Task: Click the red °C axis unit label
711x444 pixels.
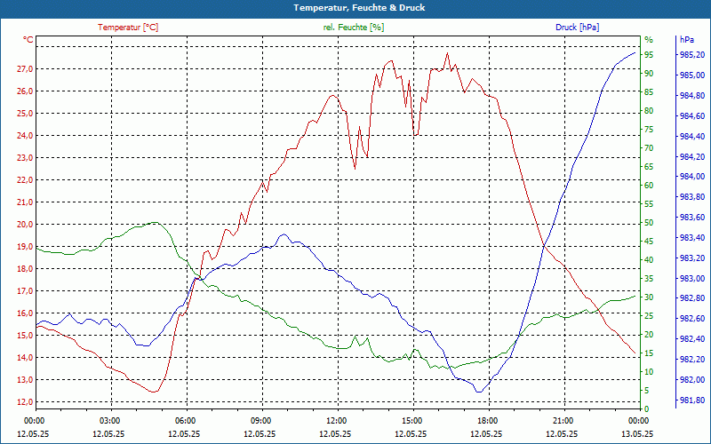Action: click(x=28, y=40)
